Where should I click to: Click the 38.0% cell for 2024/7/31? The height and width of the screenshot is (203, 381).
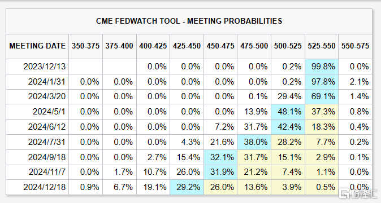254,142
